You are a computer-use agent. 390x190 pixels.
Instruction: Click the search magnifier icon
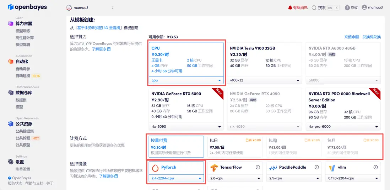(x=314, y=8)
